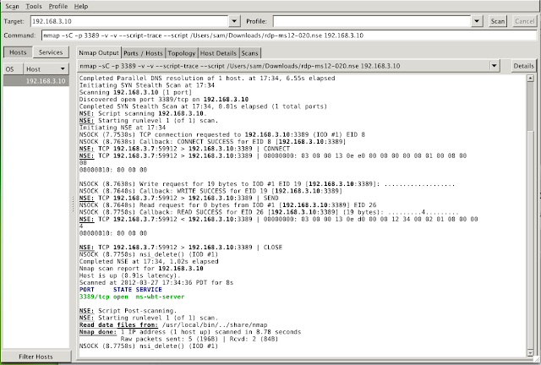Open the Scan menu
Image resolution: width=541 pixels, height=365 pixels.
click(12, 6)
